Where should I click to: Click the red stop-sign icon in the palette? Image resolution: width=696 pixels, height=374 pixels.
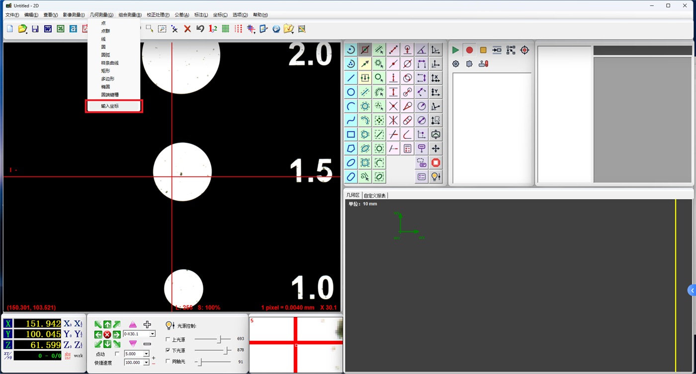[x=436, y=162]
